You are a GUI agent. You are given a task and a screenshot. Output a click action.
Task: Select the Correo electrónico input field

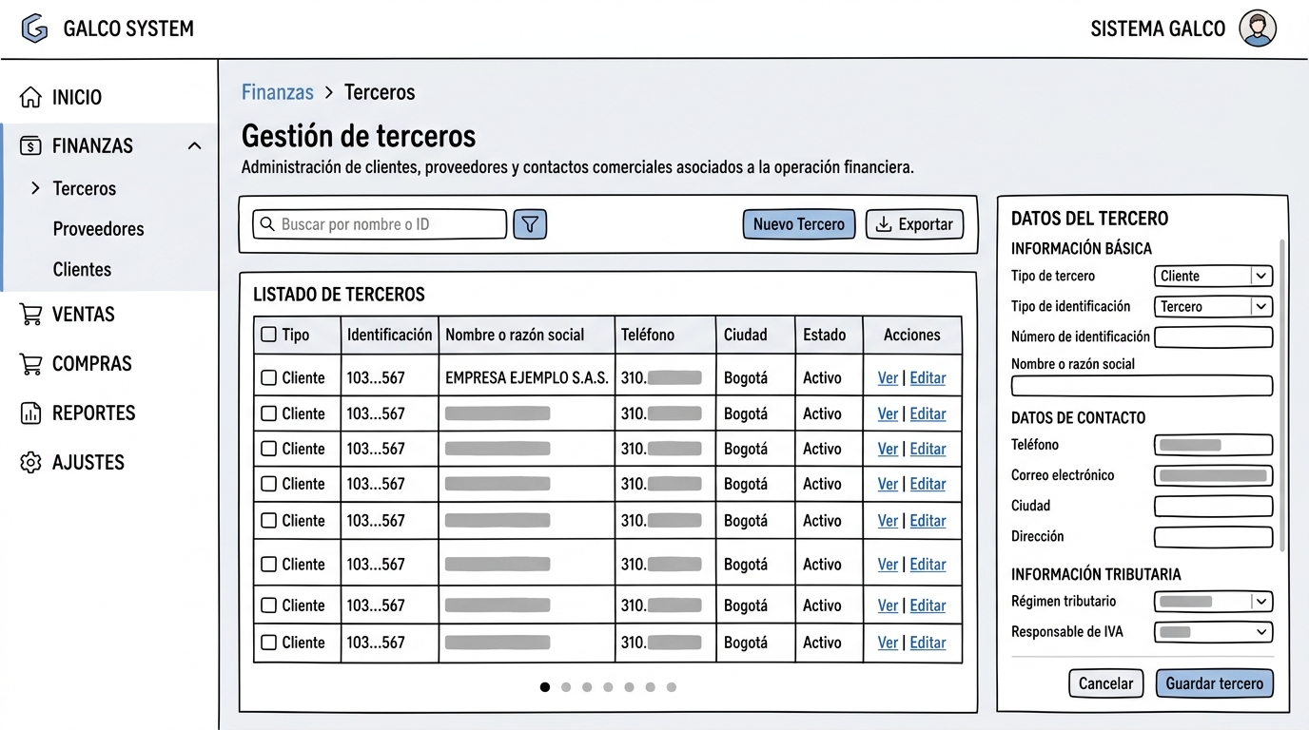tap(1213, 475)
